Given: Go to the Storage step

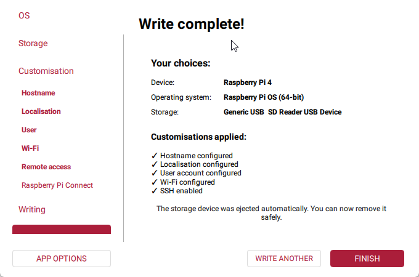Looking at the screenshot, I should (33, 43).
